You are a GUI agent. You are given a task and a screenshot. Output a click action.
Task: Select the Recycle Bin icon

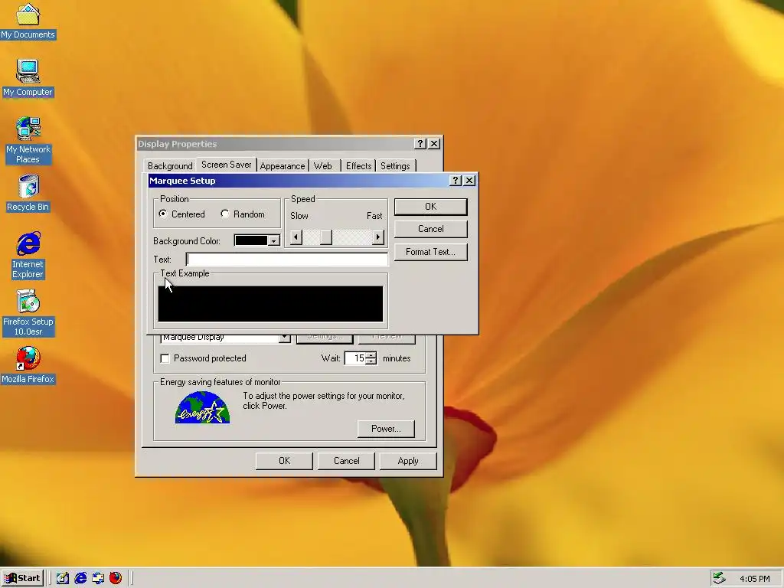28,193
